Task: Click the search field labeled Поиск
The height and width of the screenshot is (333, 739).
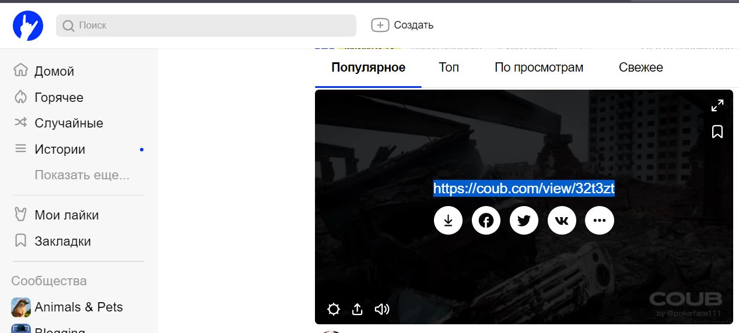Action: [206, 26]
